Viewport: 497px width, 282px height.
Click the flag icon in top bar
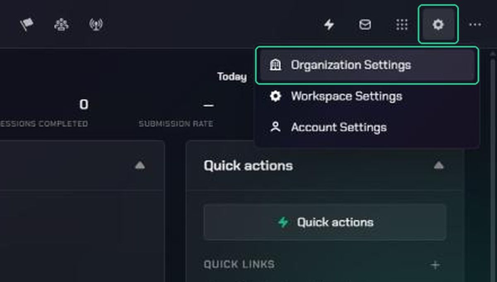27,24
